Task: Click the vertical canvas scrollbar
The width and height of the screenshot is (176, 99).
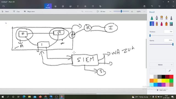Action: pos(146,53)
